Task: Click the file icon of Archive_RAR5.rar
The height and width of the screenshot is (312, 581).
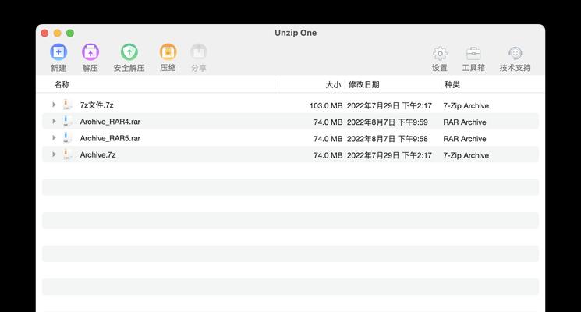Action: pos(67,138)
